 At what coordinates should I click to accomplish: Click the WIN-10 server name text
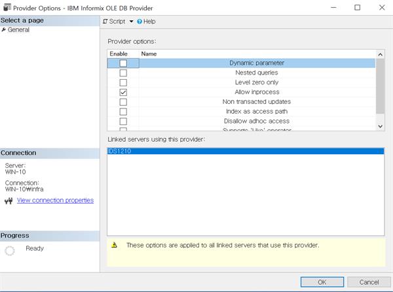(x=15, y=172)
